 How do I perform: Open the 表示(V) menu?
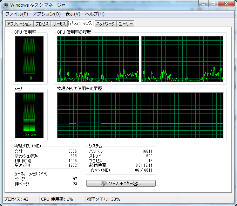point(73,14)
